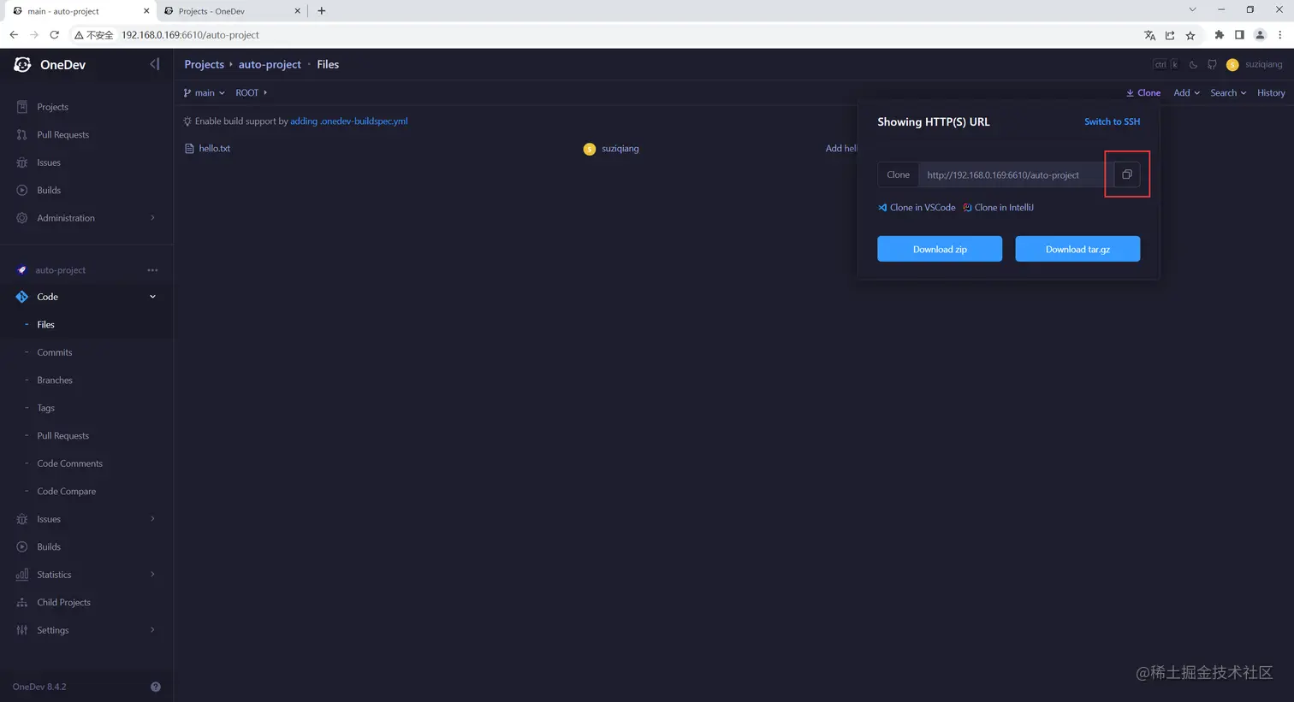Bookmark this page with the star icon
This screenshot has width=1294, height=702.
(1190, 35)
